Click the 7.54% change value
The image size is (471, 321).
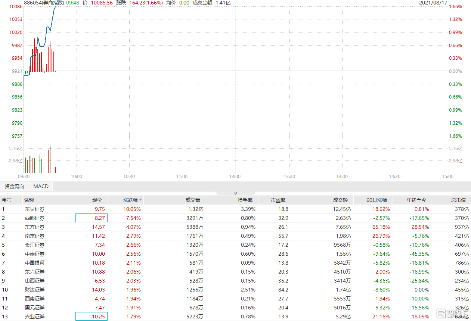pos(133,218)
